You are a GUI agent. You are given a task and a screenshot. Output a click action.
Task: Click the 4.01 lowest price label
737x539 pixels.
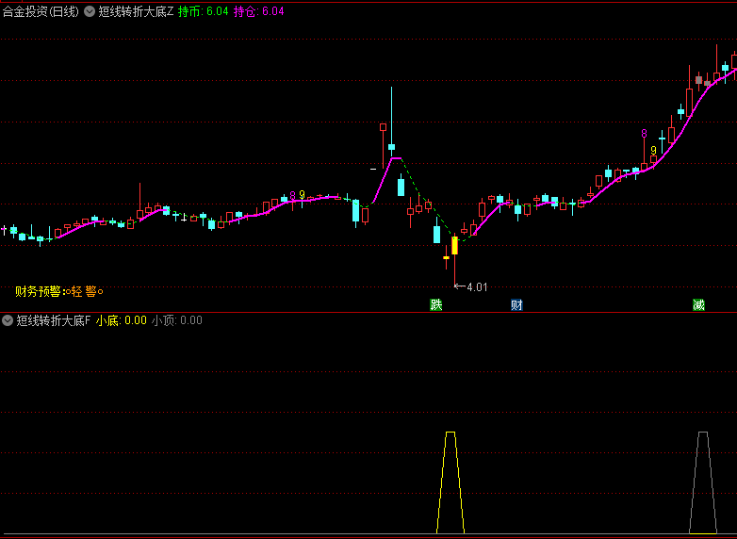point(477,286)
